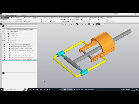Click the Создать спецификацию icon
The width and height of the screenshot is (139, 104).
[99, 18]
